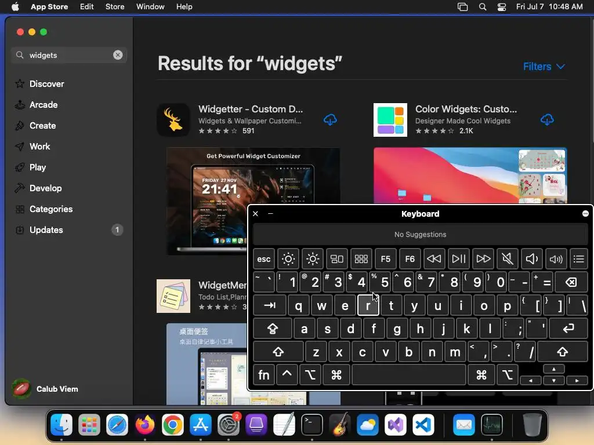The width and height of the screenshot is (594, 445).
Task: Open Widgetter - Custom D... title link
Action: pos(251,109)
